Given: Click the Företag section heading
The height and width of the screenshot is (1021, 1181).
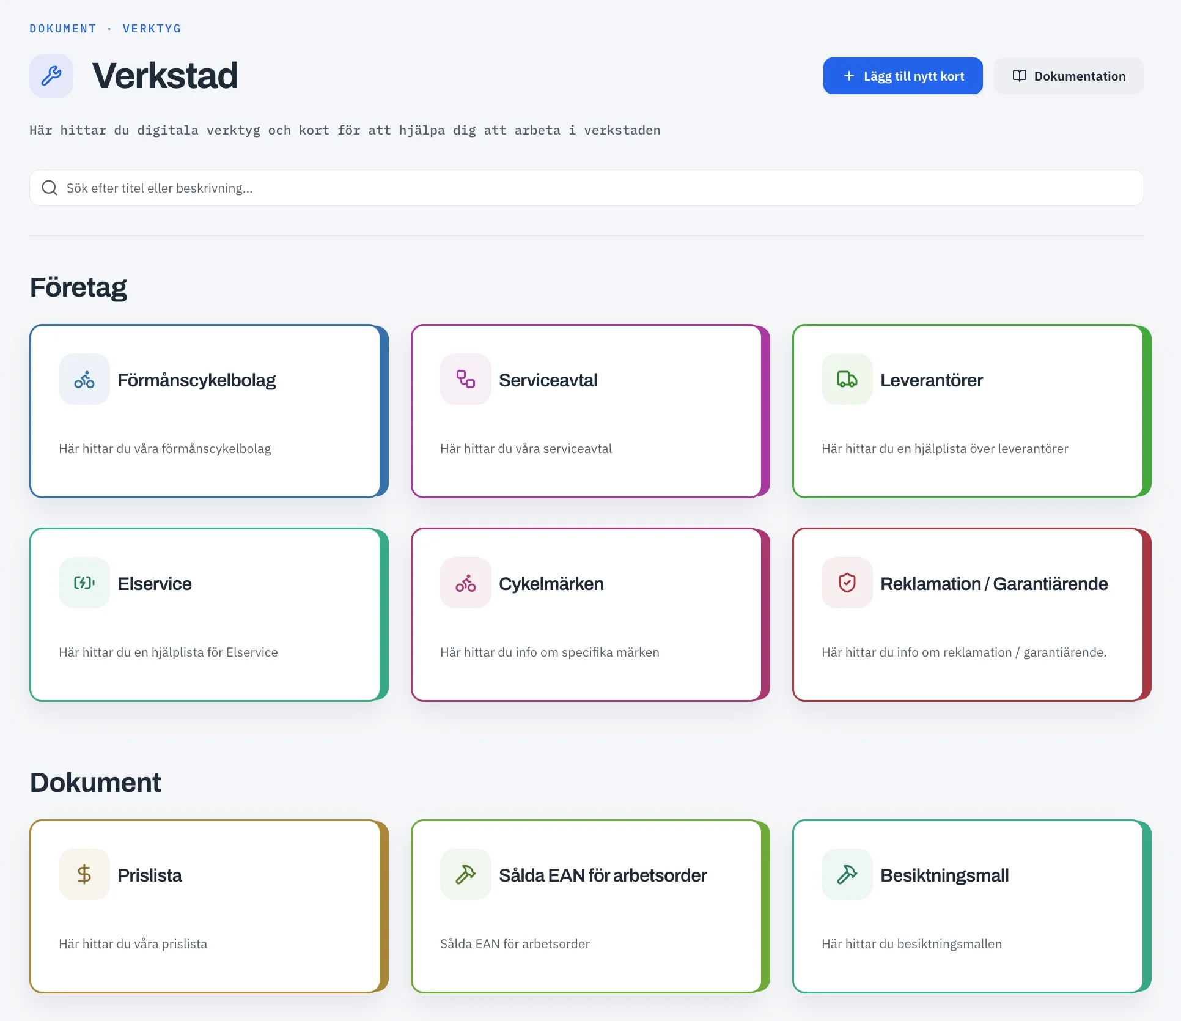Looking at the screenshot, I should (78, 287).
